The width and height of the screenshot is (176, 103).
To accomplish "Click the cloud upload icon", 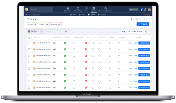I will pos(124,31).
